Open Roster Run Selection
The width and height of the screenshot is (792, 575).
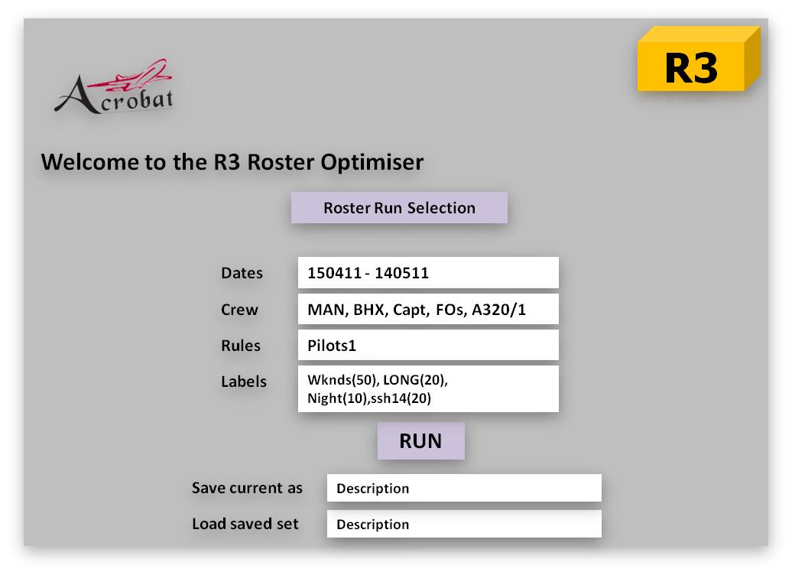399,208
